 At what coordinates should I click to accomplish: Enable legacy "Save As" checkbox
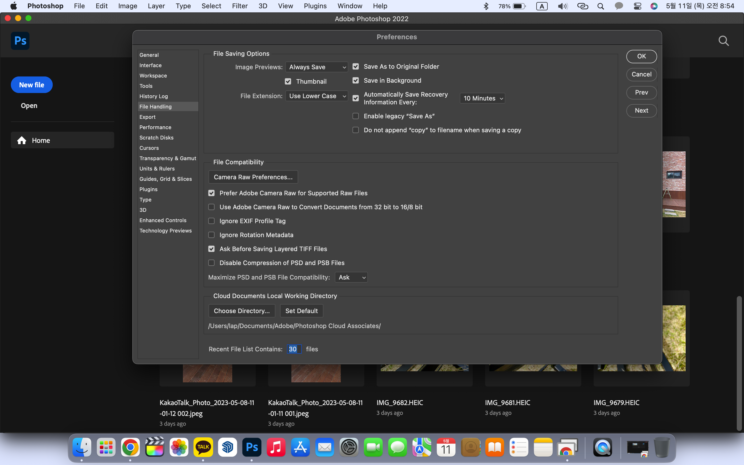click(356, 116)
